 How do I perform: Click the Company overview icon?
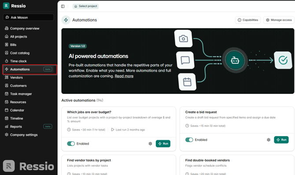(7, 28)
